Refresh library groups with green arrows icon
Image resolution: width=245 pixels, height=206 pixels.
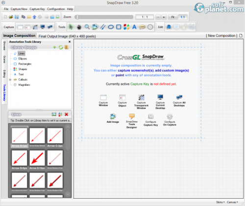[x=61, y=47]
